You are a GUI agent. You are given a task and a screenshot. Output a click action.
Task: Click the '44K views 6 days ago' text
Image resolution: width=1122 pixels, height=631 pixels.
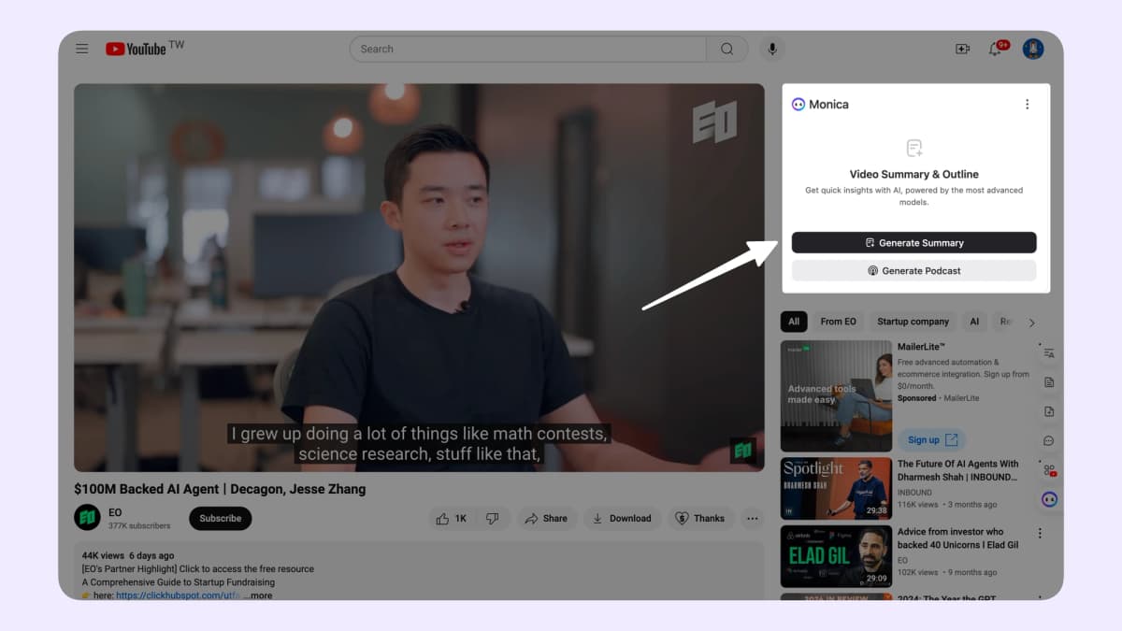(x=127, y=555)
